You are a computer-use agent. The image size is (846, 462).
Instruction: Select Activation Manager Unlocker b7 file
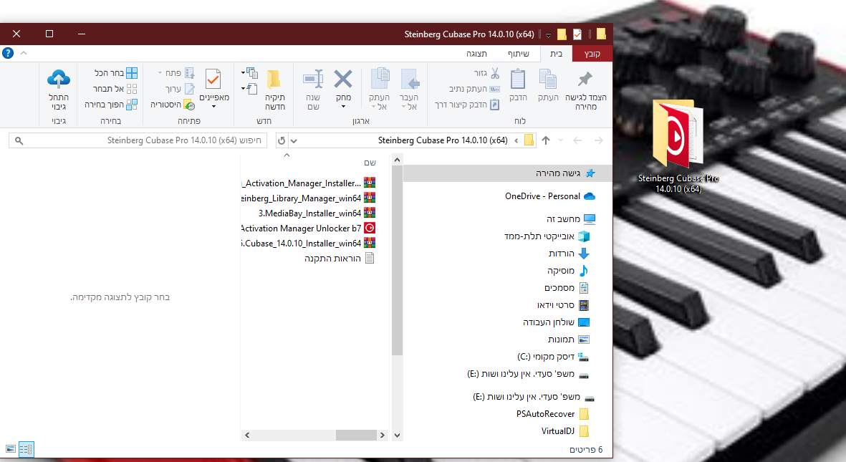click(x=309, y=228)
